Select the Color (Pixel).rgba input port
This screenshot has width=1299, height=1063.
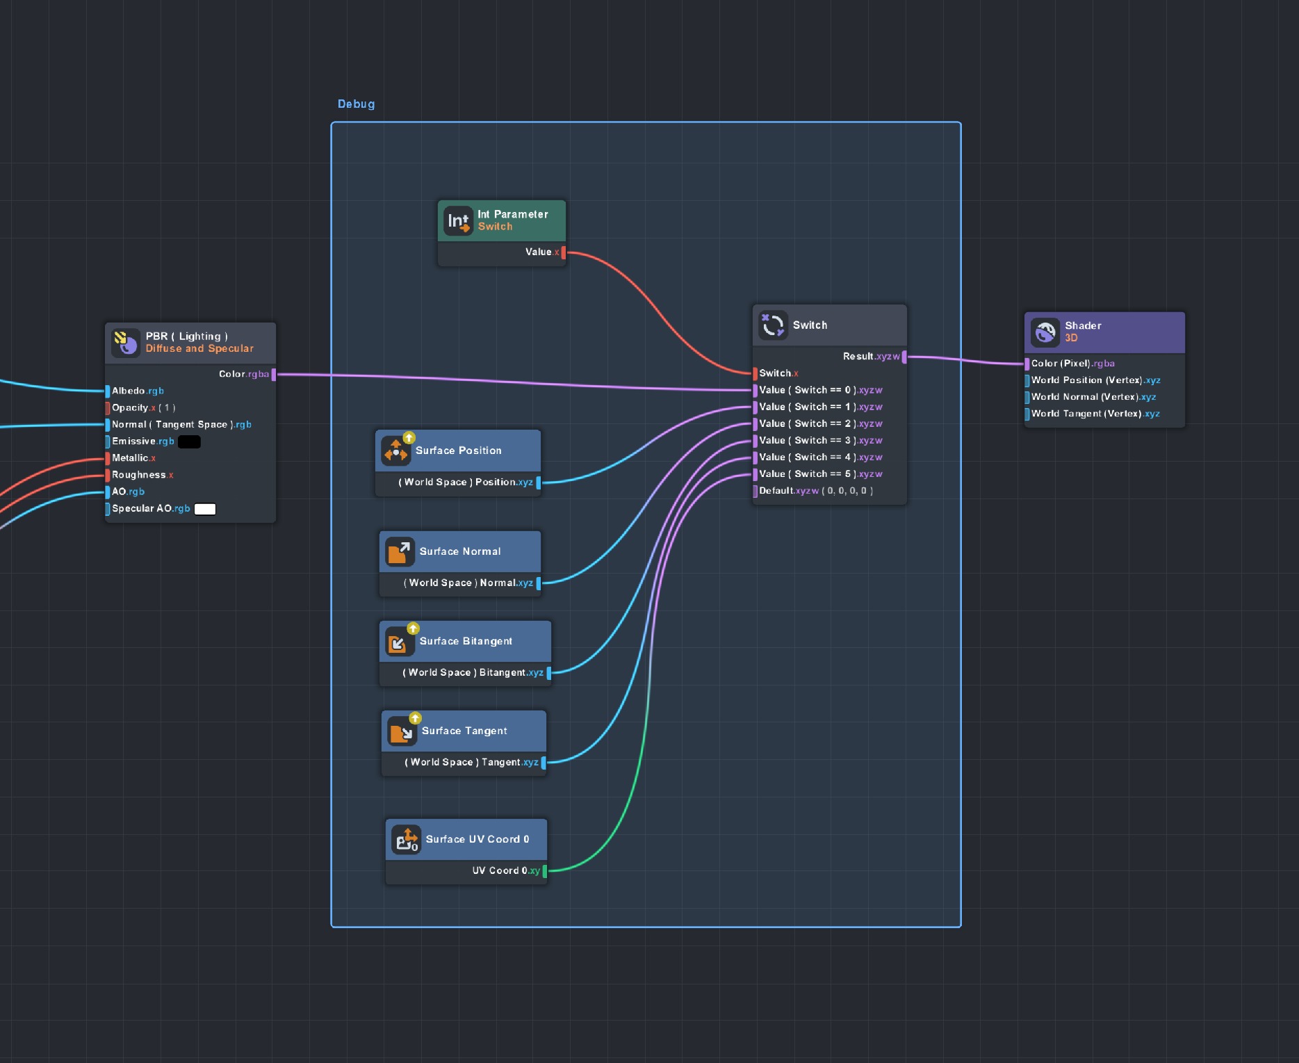click(x=1027, y=364)
